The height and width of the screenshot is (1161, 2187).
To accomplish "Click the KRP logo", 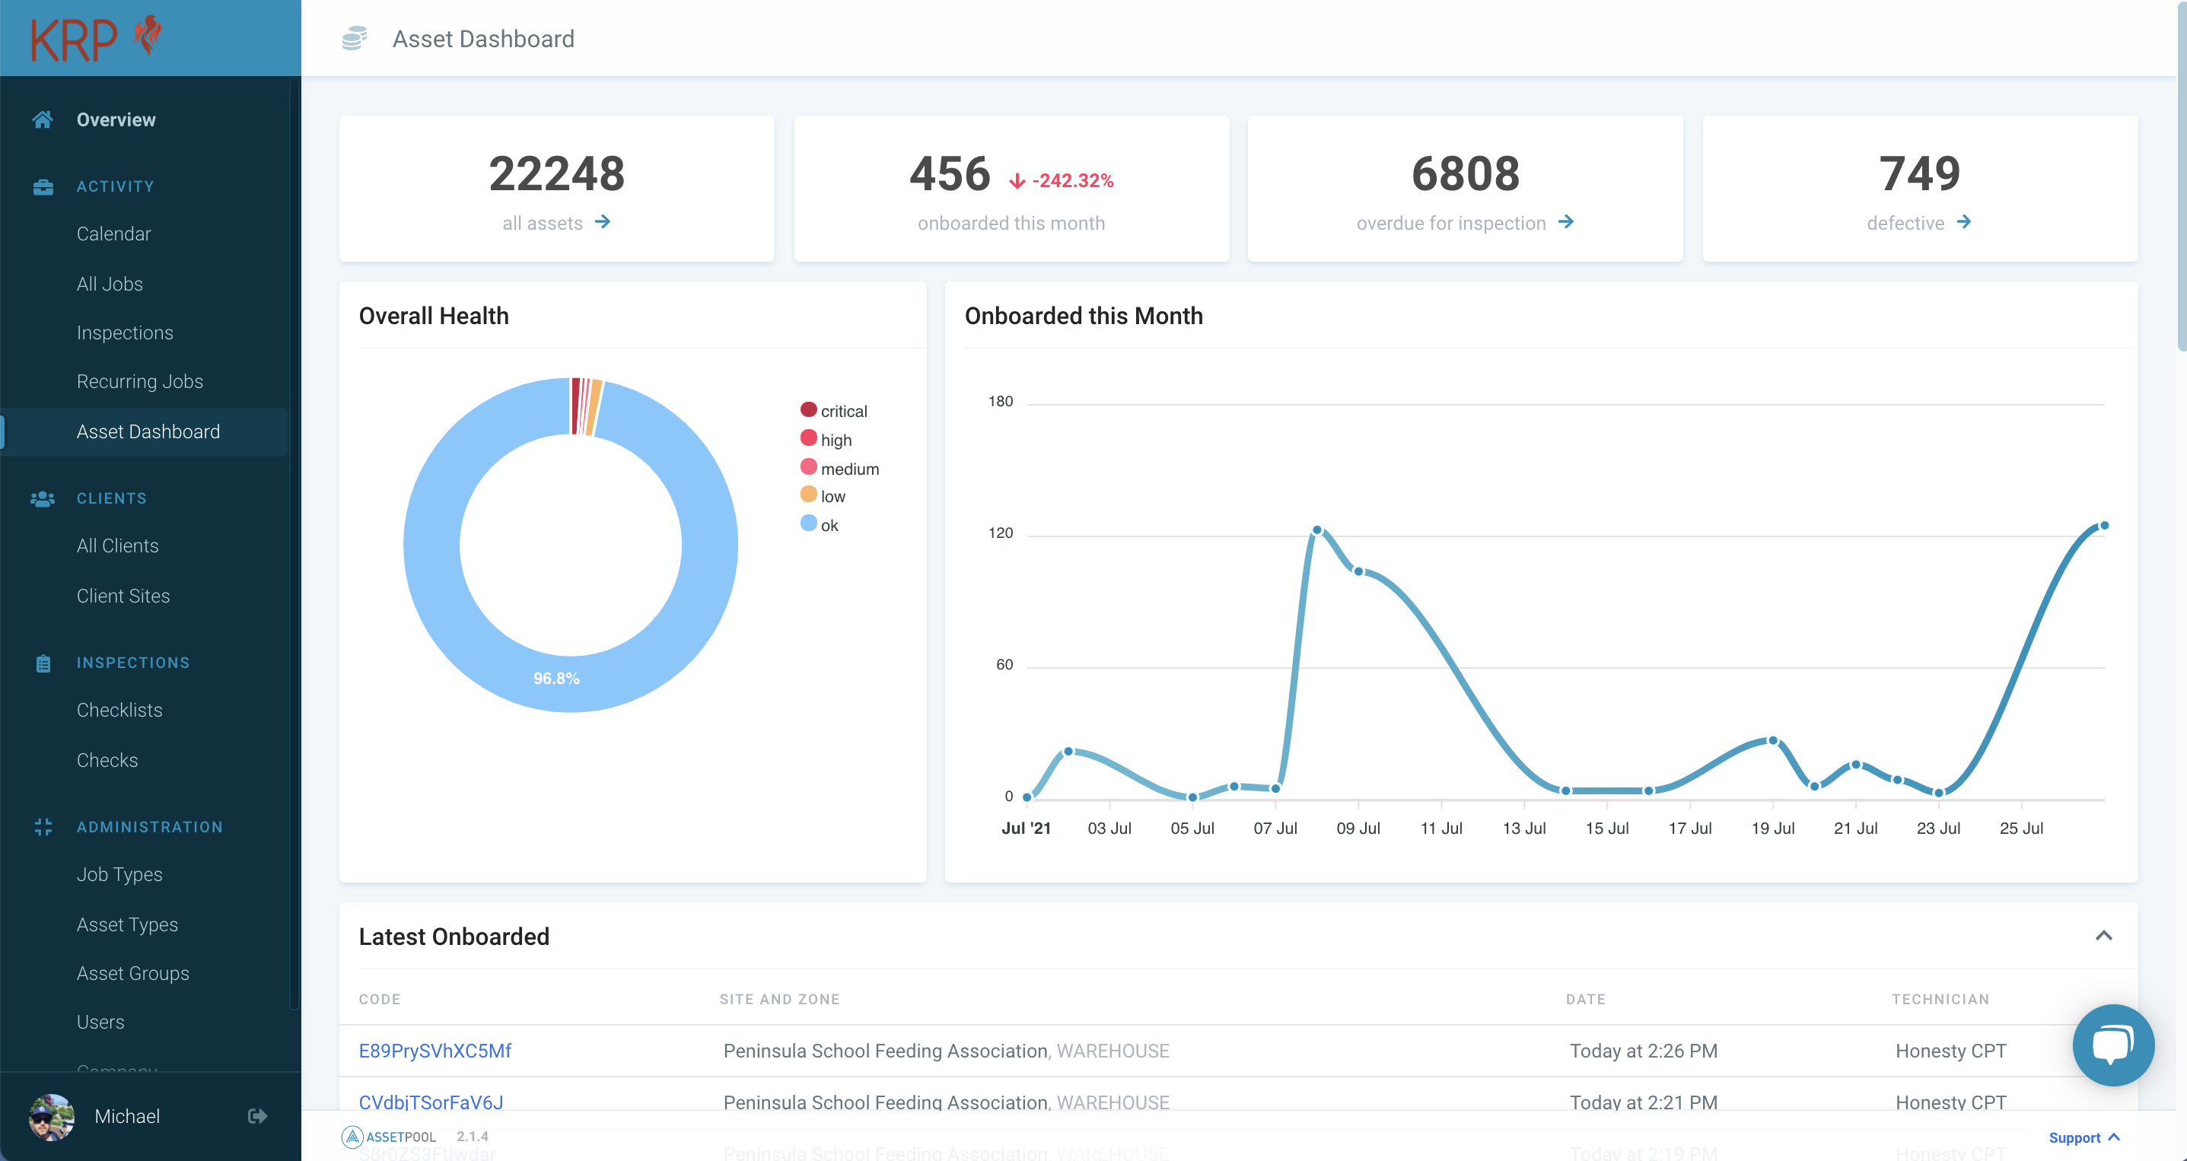I will tap(95, 38).
